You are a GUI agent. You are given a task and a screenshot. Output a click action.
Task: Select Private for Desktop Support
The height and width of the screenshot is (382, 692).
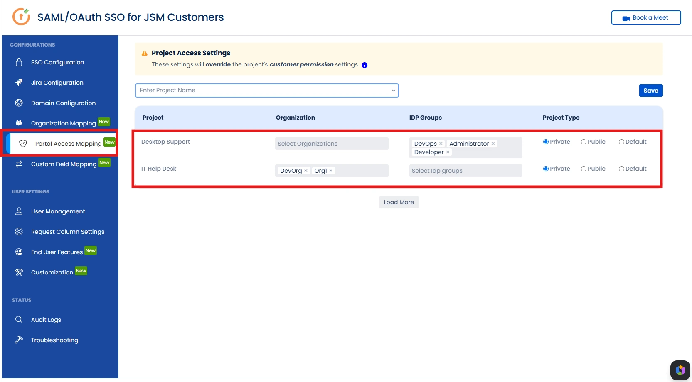pyautogui.click(x=546, y=142)
